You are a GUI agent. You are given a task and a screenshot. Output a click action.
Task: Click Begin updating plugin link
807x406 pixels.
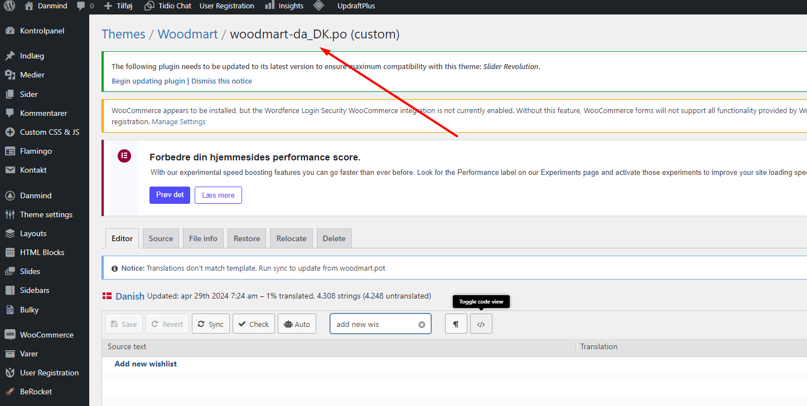(x=148, y=81)
